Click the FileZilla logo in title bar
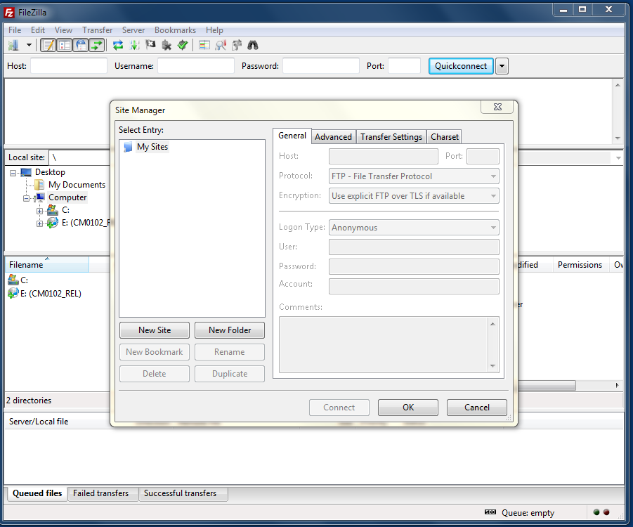The image size is (633, 527). tap(9, 13)
